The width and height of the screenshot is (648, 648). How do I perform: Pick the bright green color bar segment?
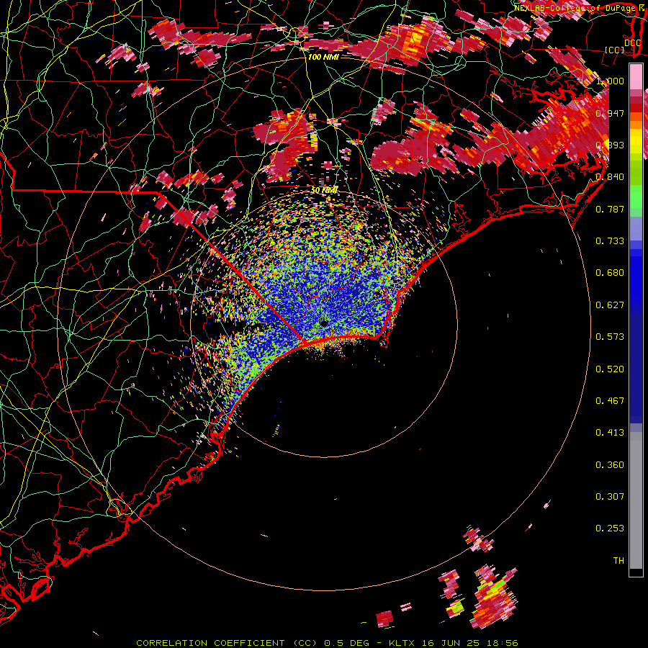(636, 197)
